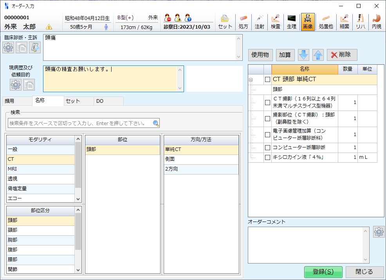
Task: Select the リハ rehabilitation icon
Action: [360, 22]
